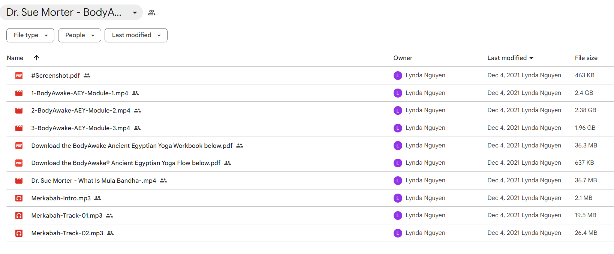The image size is (614, 254).
Task: Click the 26.4 MB file size value
Action: [x=586, y=233]
